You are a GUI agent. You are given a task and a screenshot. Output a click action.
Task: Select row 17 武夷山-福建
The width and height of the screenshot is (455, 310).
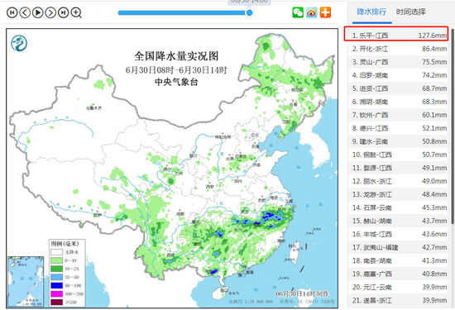click(398, 247)
